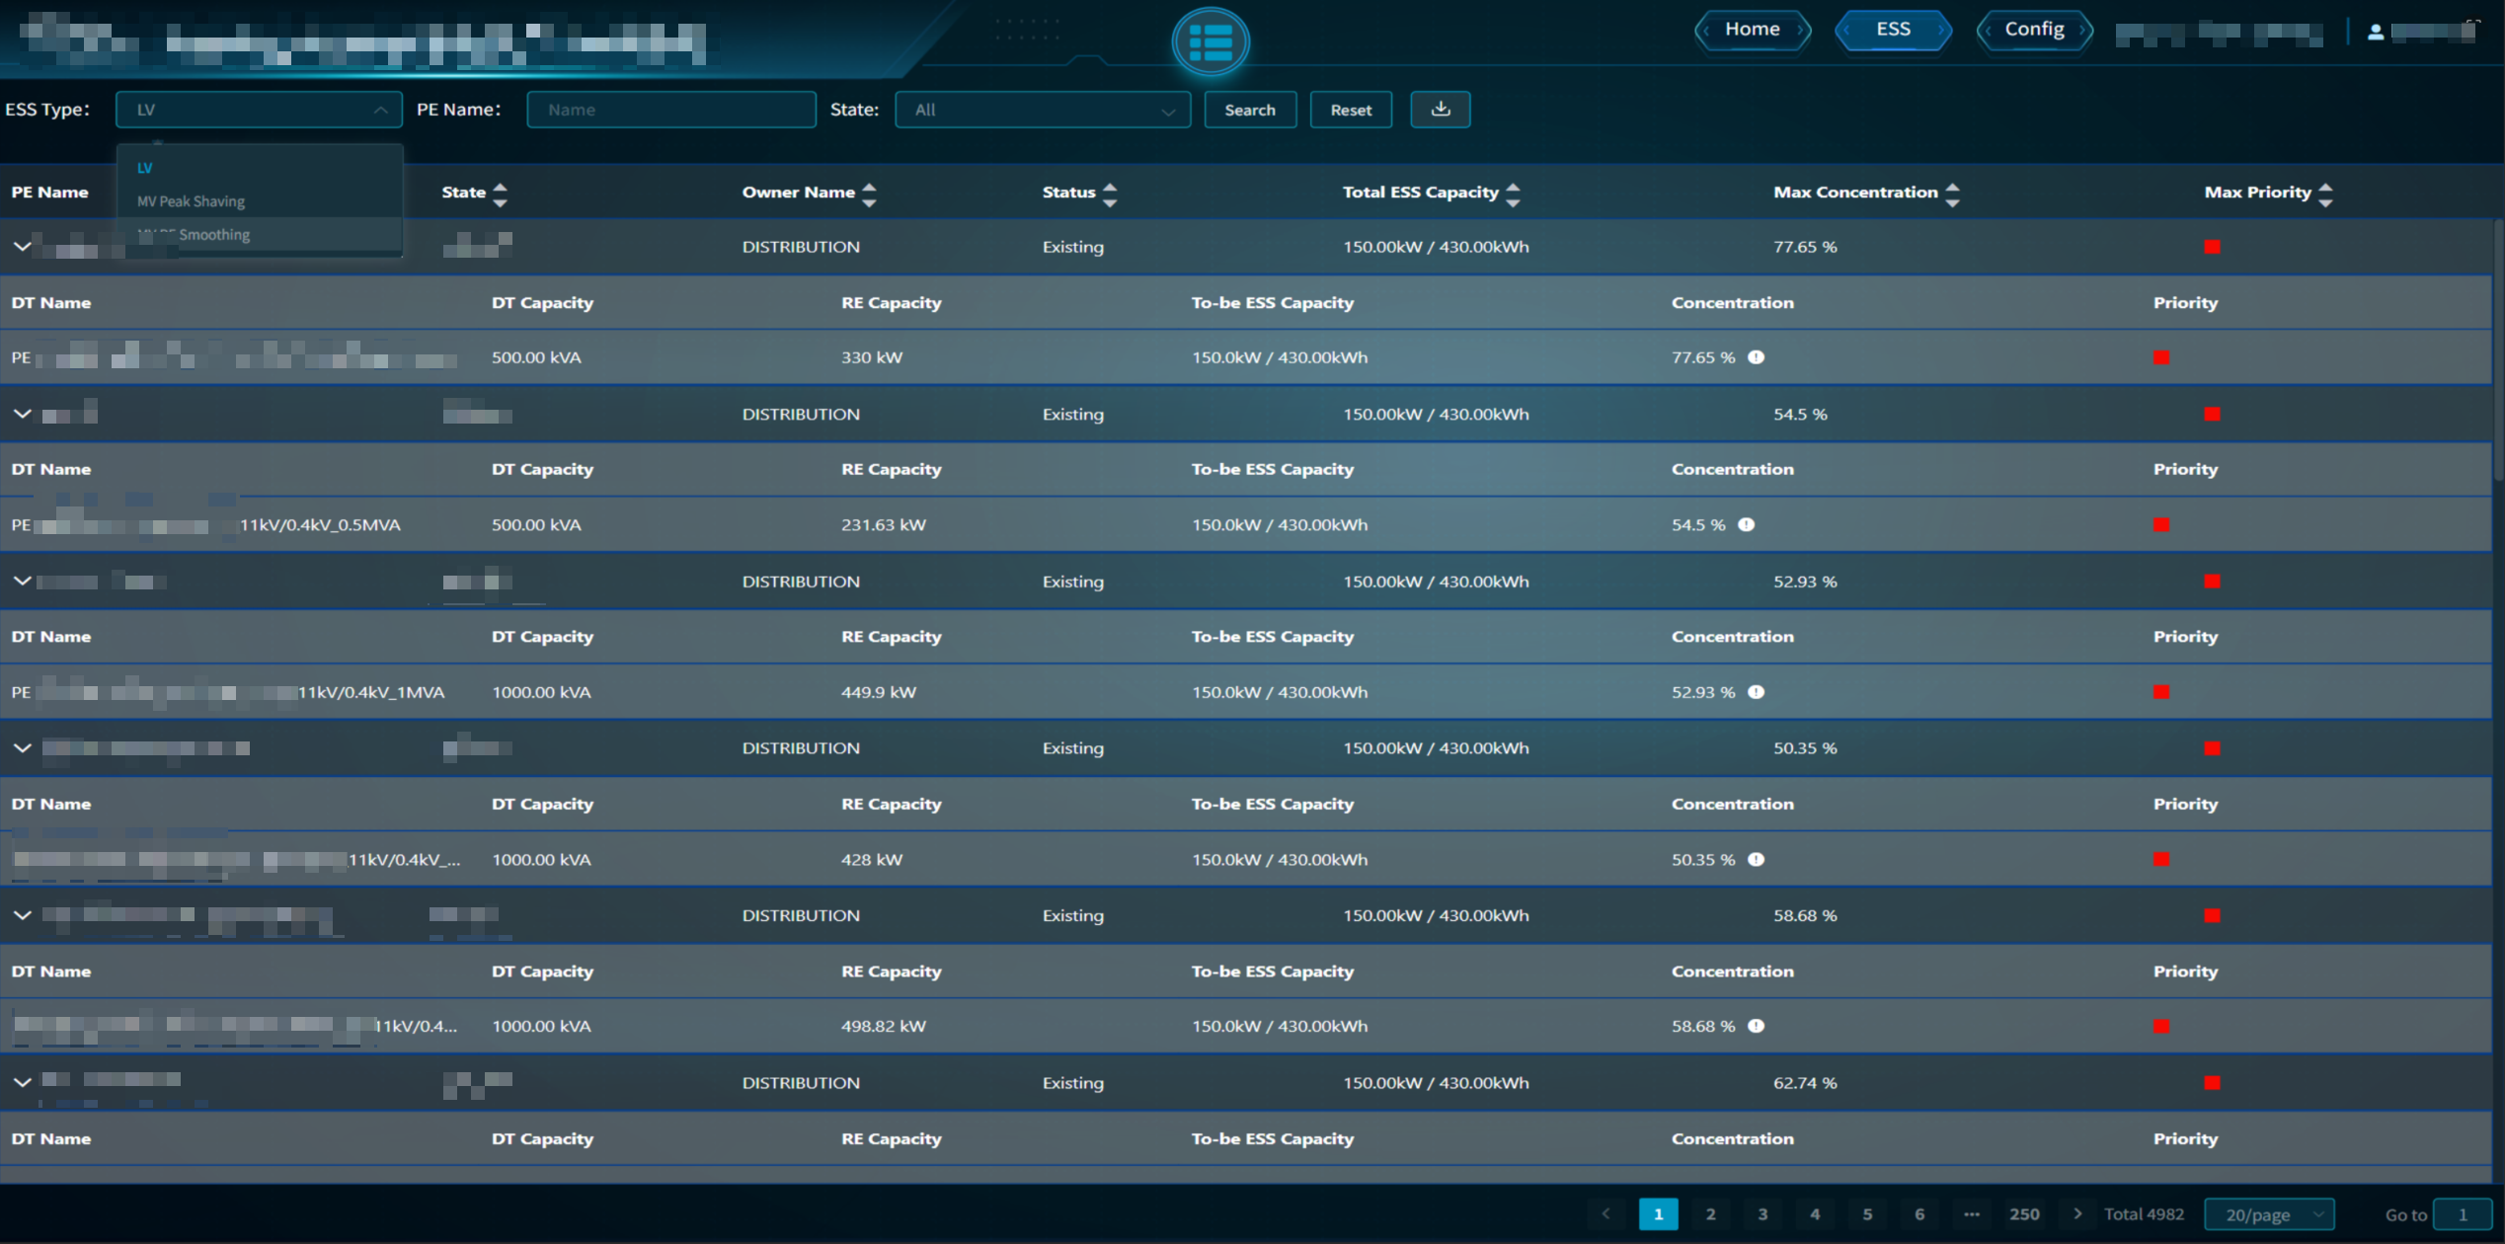Select LV option in ESS Type list
The height and width of the screenshot is (1244, 2505).
point(145,168)
